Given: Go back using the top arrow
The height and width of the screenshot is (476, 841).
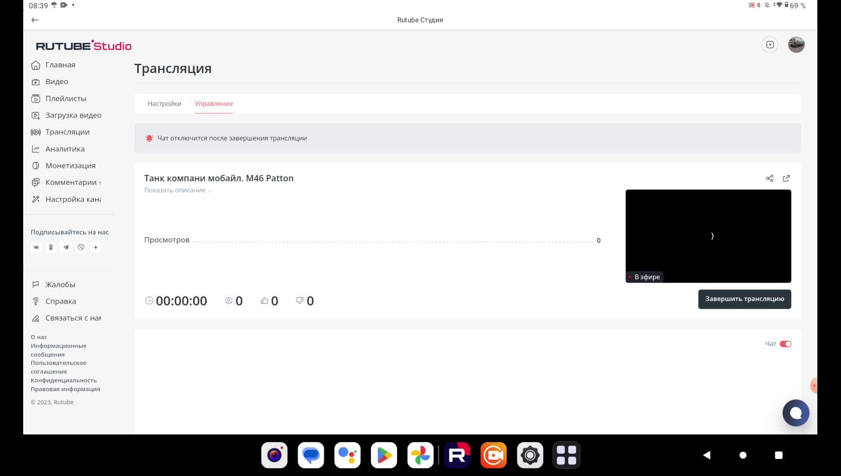Looking at the screenshot, I should [x=35, y=20].
